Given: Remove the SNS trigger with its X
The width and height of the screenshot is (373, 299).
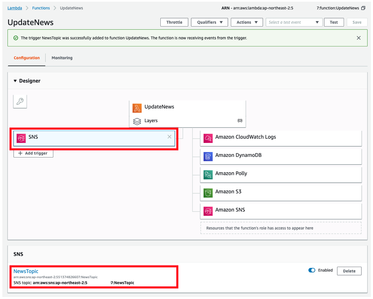Looking at the screenshot, I should point(170,137).
